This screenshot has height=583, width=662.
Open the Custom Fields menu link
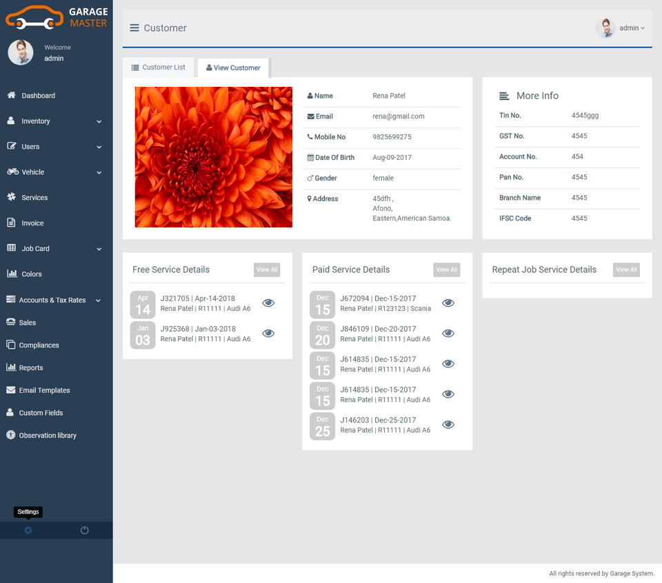coord(41,413)
